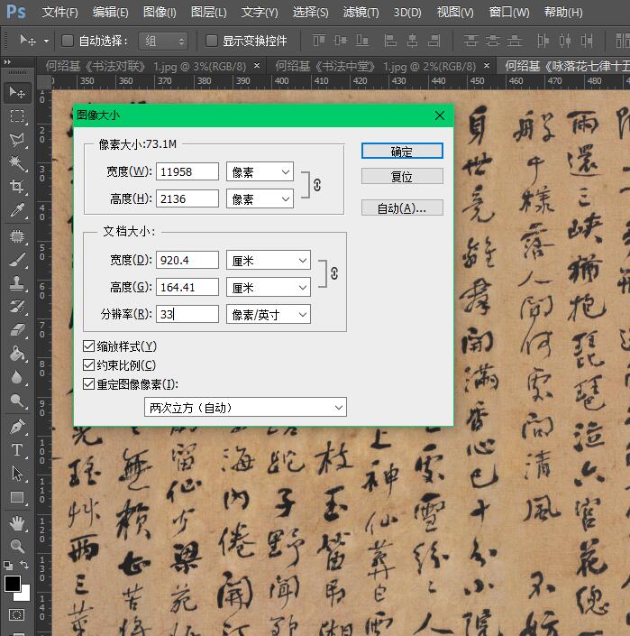Switch to 何绍基《书法中堂》1.jpg tab

[x=376, y=66]
